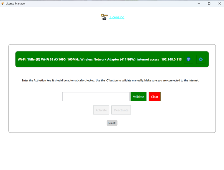Focus the Activation key input field
The width and height of the screenshot is (224, 170).
pyautogui.click(x=96, y=97)
